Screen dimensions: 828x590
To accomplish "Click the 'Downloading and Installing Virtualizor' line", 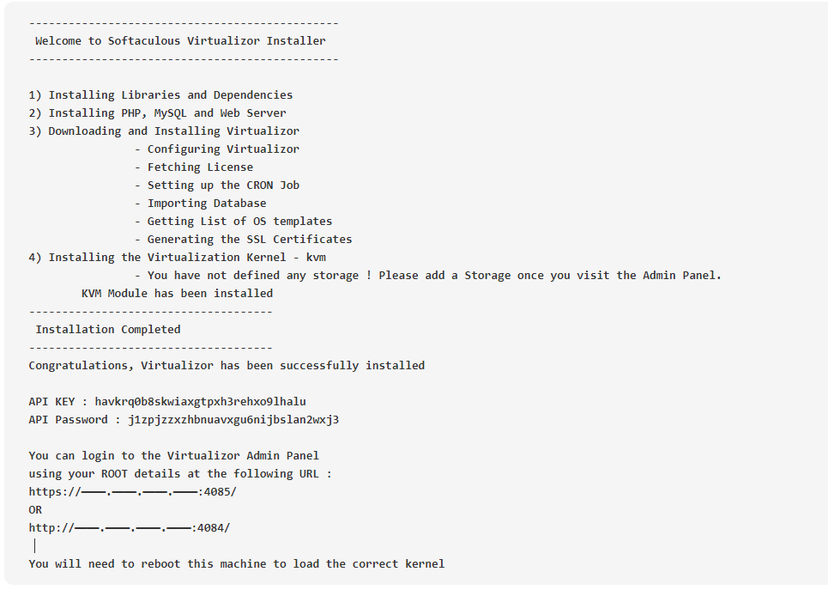I will (164, 131).
